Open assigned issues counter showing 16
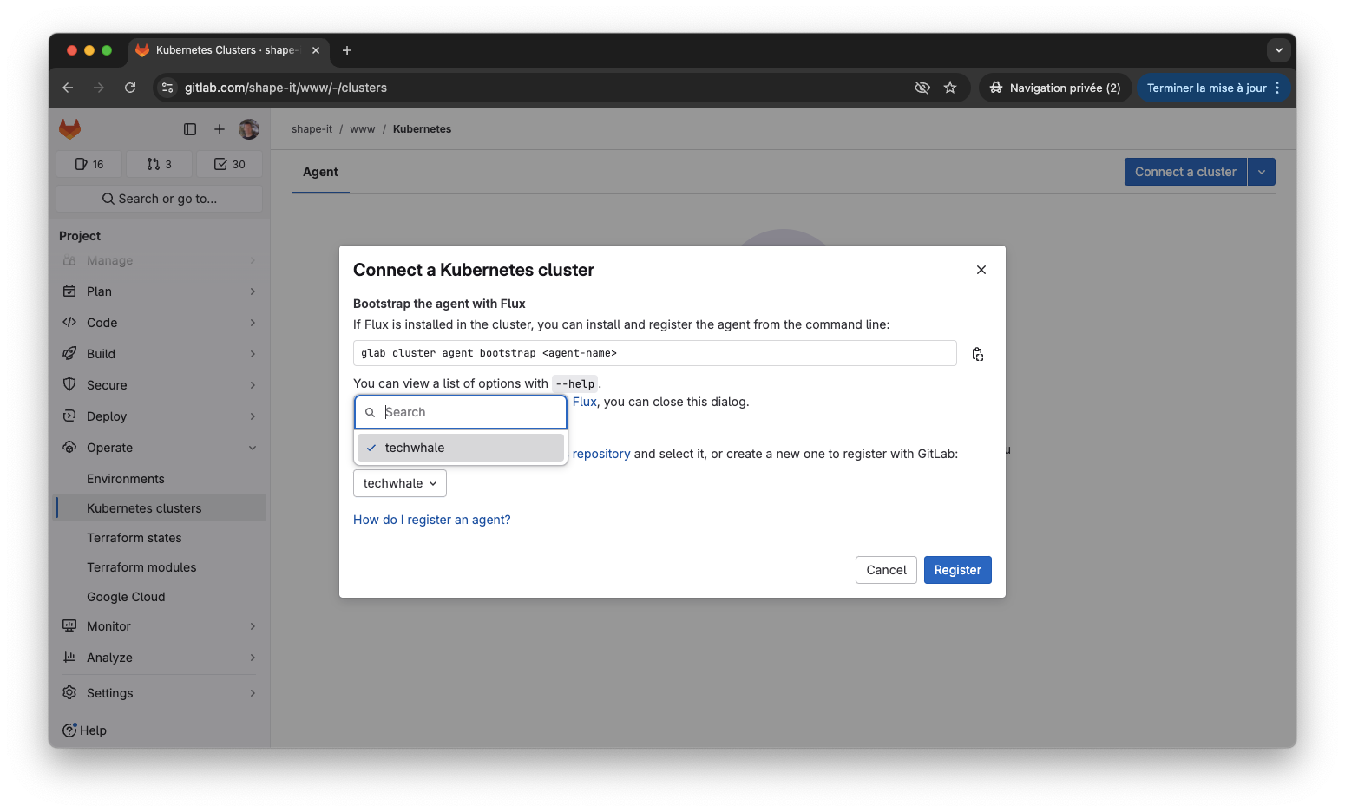The height and width of the screenshot is (812, 1345). point(89,164)
